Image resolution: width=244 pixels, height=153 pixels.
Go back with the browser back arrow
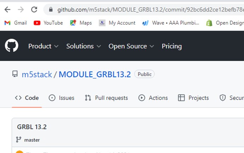click(x=7, y=10)
